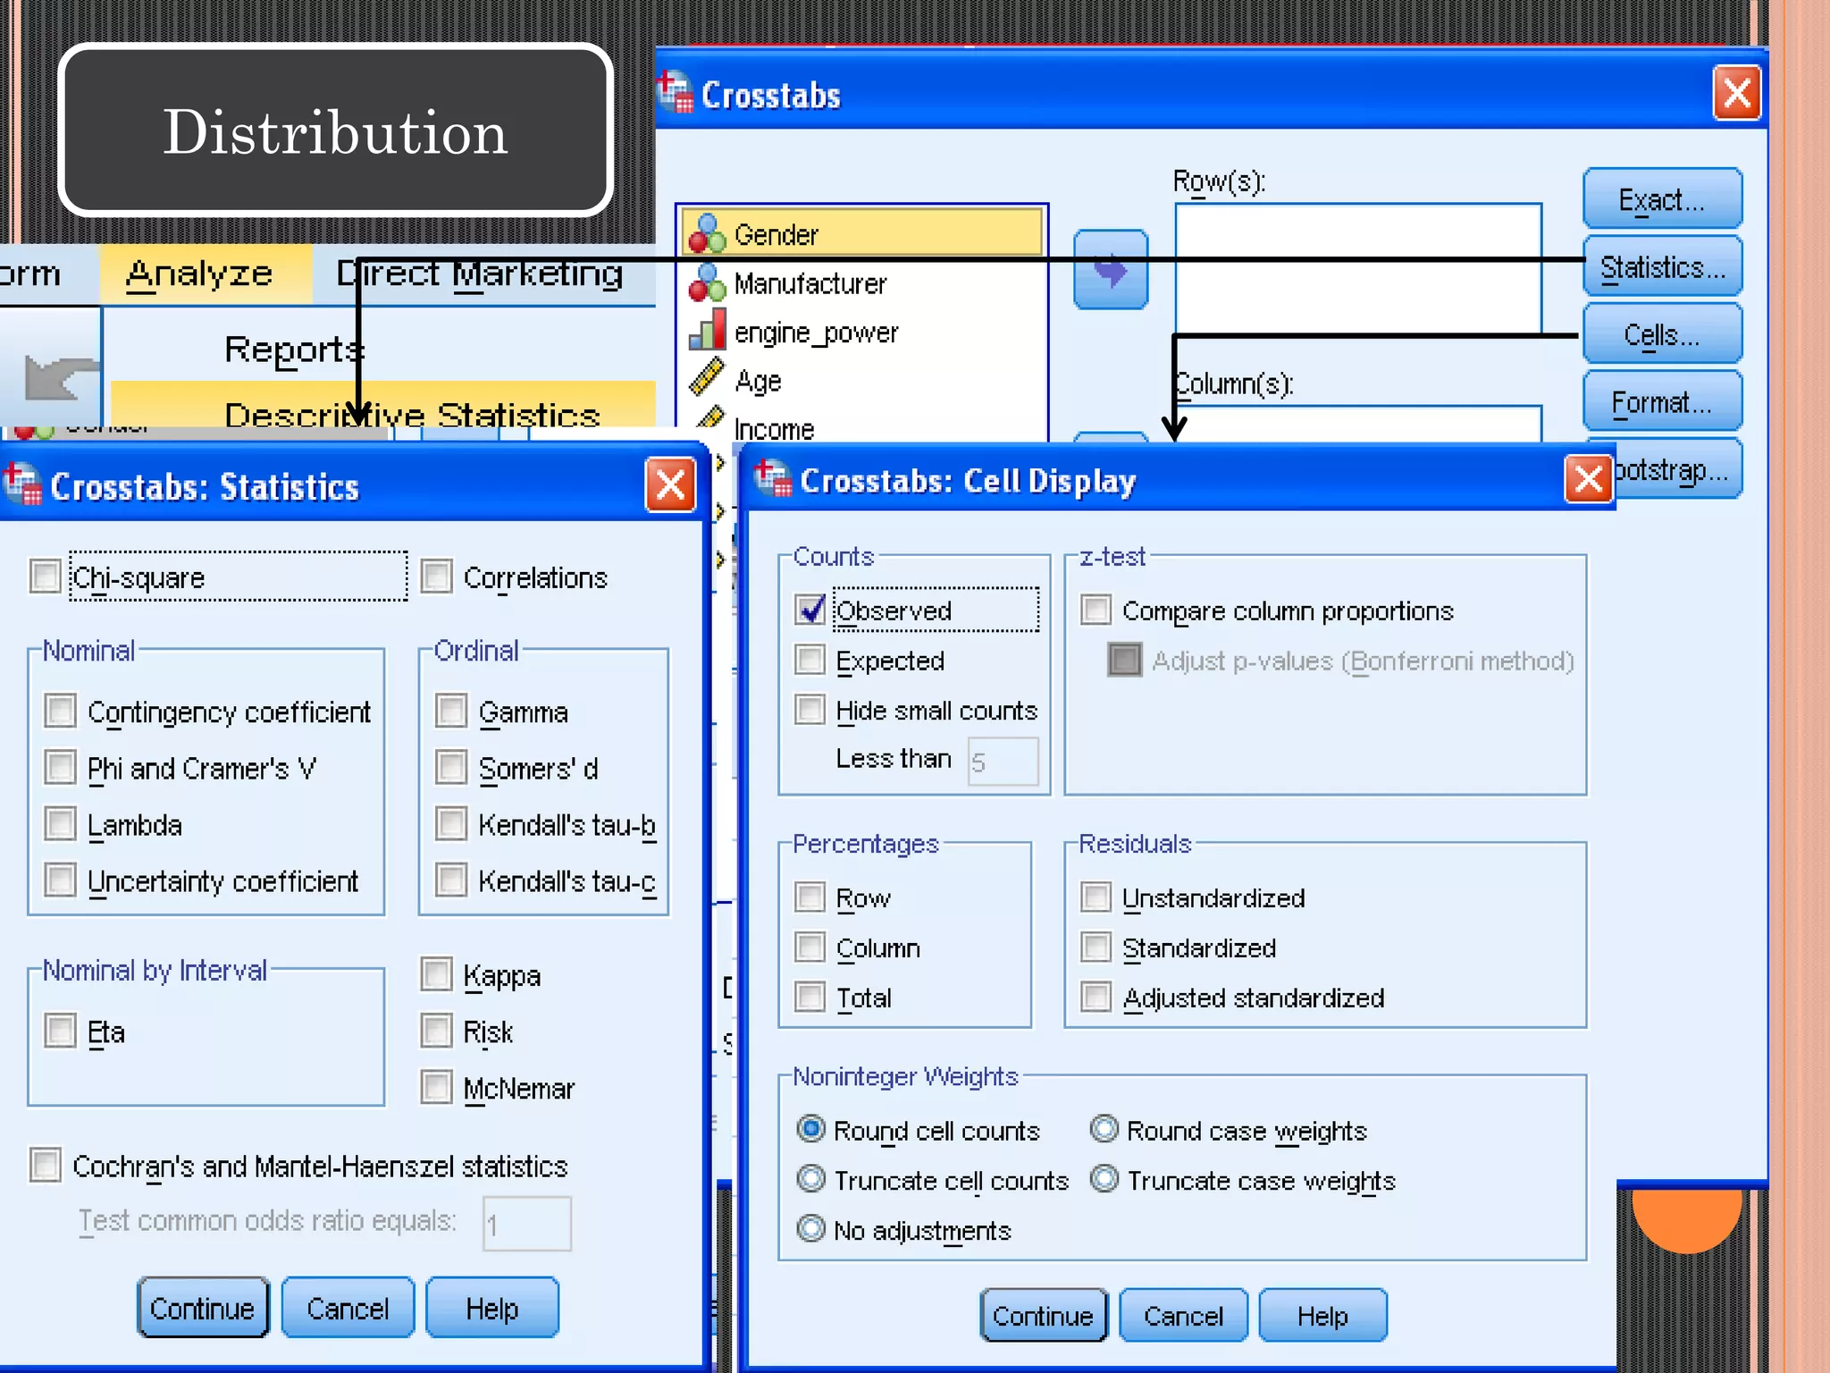This screenshot has width=1830, height=1373.
Task: Enable Adjusted standardized residuals
Action: (x=1095, y=997)
